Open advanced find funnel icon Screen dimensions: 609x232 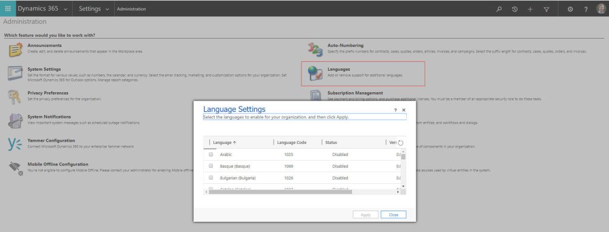[x=547, y=9]
